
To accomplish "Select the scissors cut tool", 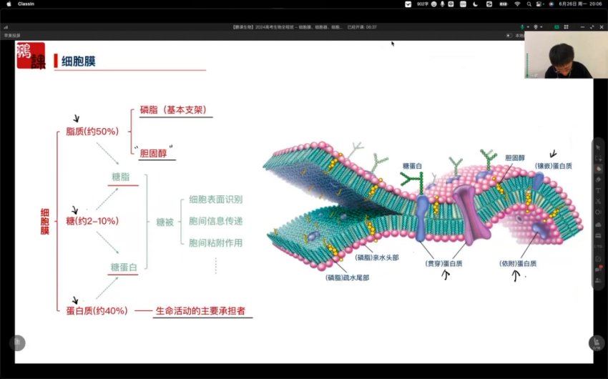I will (x=598, y=202).
